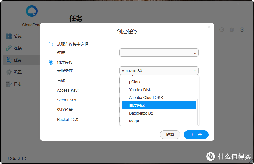Choose Alibaba Cloud OSS provider
254x164 pixels.
coord(159,98)
